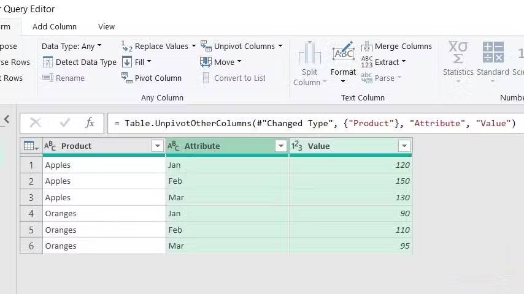Open the Value column filter dropdown
The height and width of the screenshot is (294, 524).
click(404, 146)
